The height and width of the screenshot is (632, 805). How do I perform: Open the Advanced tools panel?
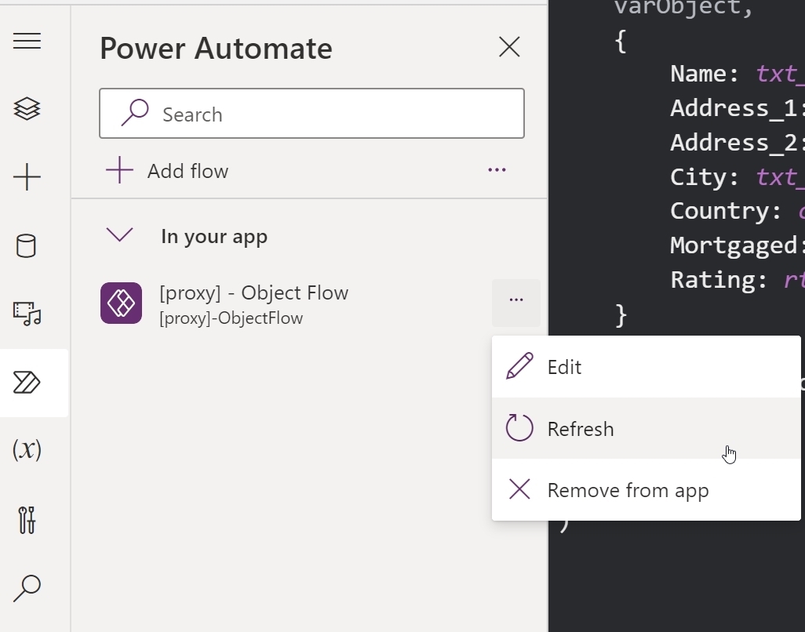coord(27,519)
